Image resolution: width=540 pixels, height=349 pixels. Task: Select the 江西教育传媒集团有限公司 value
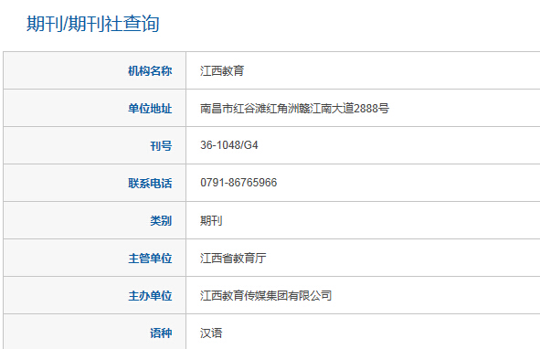[266, 296]
